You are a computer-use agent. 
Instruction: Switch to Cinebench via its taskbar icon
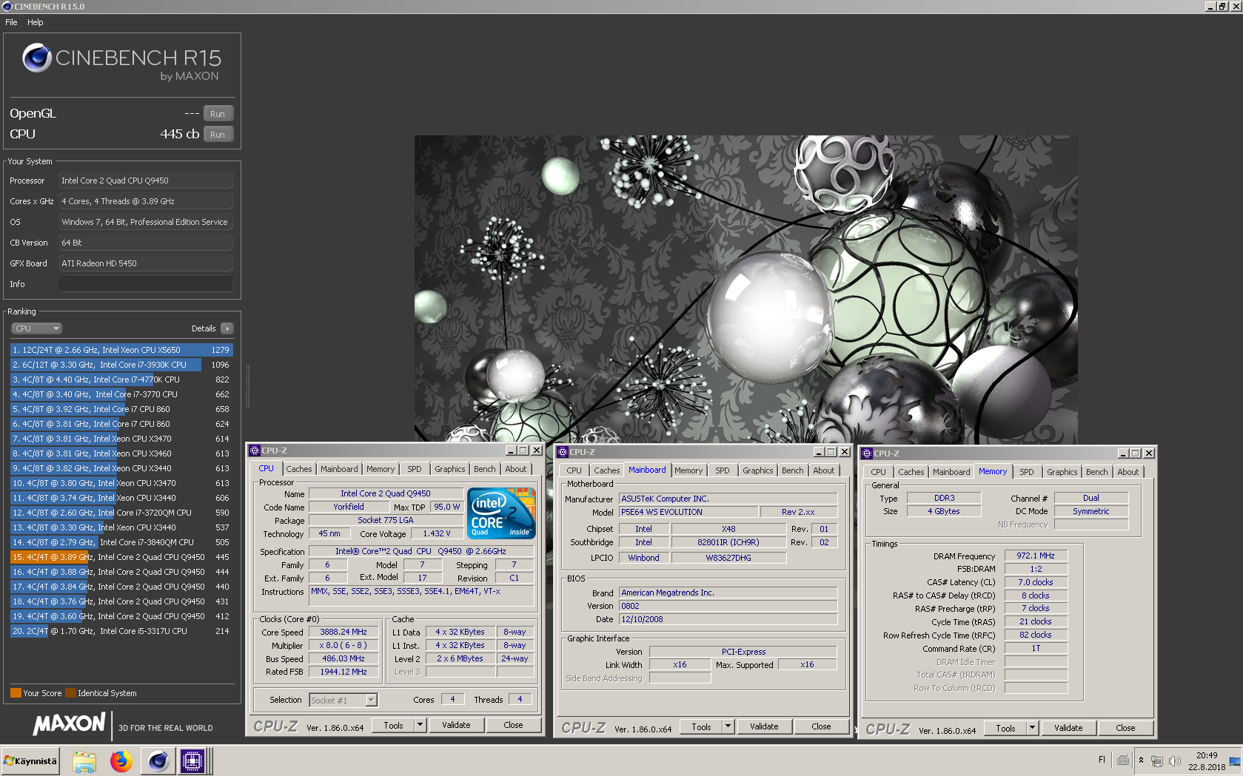click(158, 761)
